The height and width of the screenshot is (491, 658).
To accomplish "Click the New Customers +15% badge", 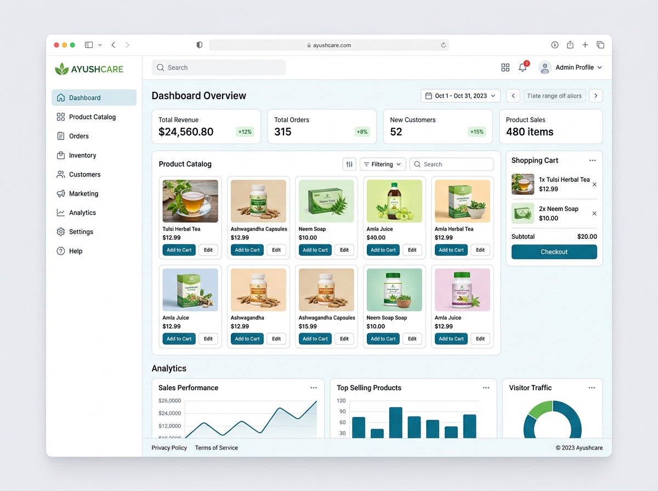I will pos(477,132).
